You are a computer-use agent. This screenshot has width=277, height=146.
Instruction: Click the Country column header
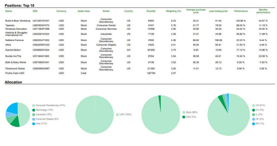(129, 11)
